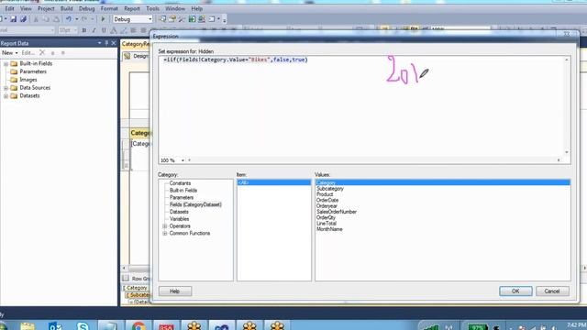Select LineTotal in the Values list
This screenshot has height=330, width=587.
(327, 224)
